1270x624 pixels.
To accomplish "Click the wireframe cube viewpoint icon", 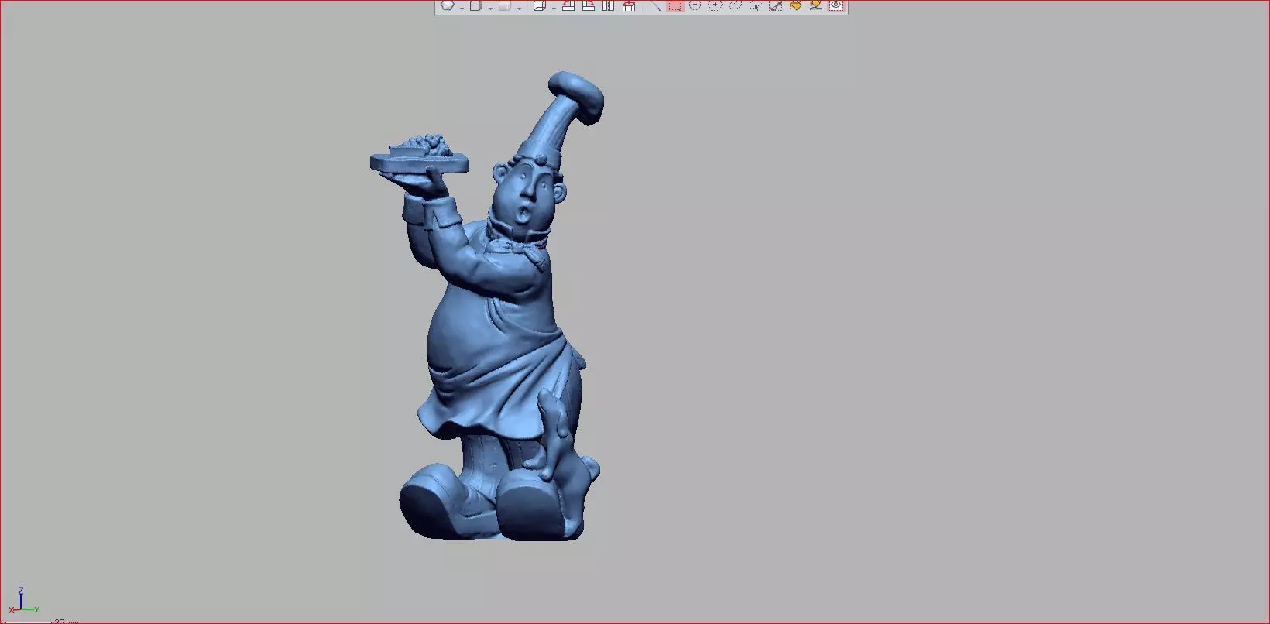I will point(540,5).
